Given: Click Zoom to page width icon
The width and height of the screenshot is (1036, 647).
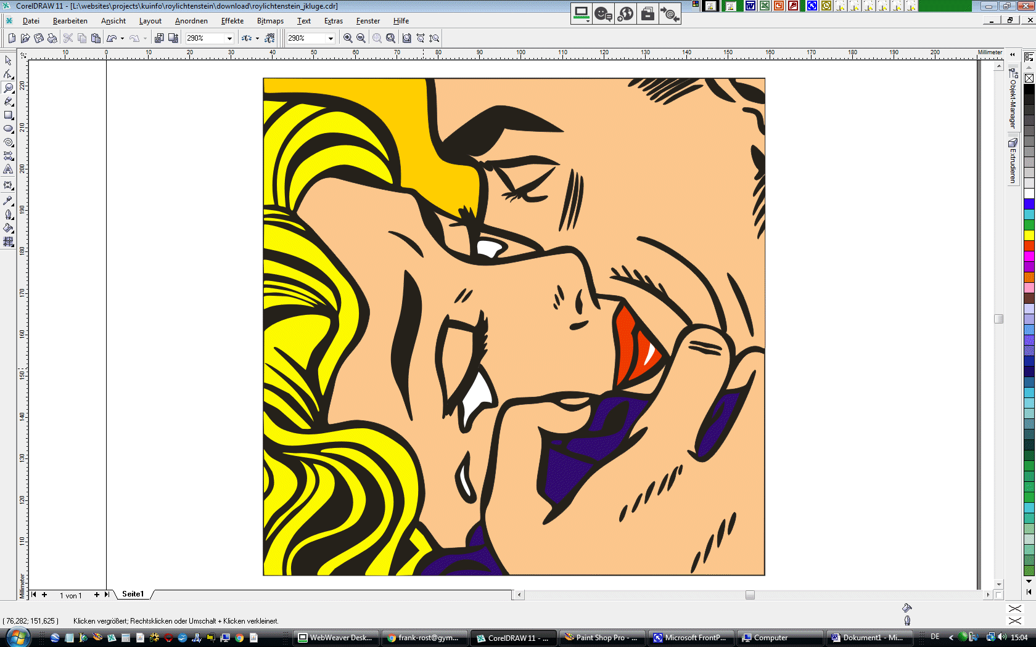Looking at the screenshot, I should tap(421, 38).
